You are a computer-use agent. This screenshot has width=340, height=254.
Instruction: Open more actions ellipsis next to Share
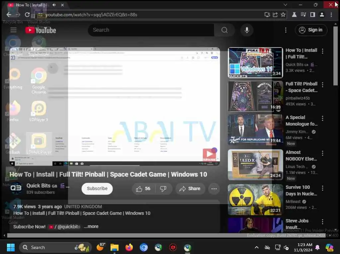(214, 189)
